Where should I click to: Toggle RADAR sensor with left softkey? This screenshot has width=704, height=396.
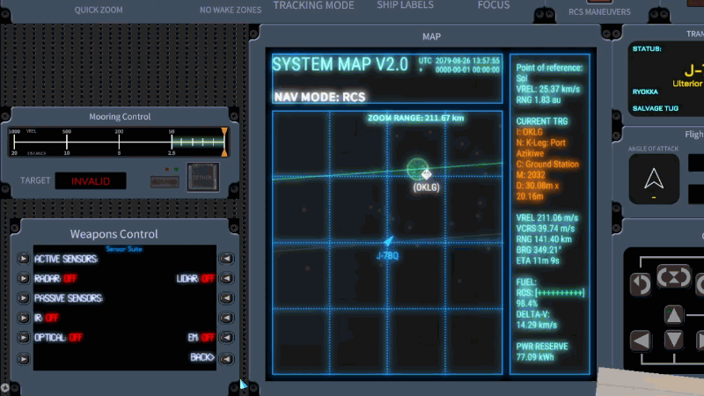point(23,279)
